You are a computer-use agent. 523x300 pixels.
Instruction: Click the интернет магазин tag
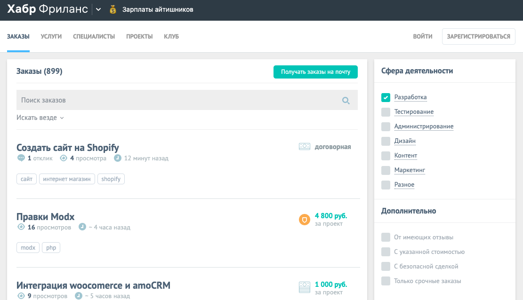[67, 179]
